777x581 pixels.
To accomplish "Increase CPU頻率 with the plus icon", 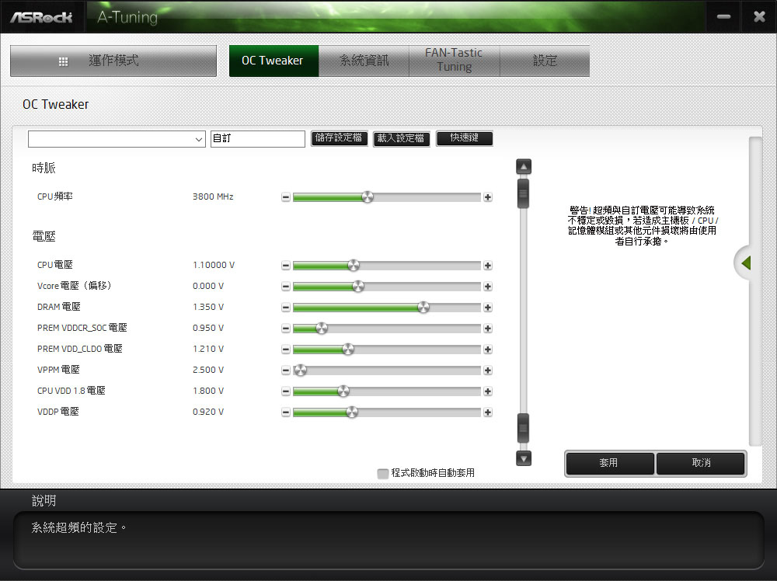I will [x=488, y=197].
